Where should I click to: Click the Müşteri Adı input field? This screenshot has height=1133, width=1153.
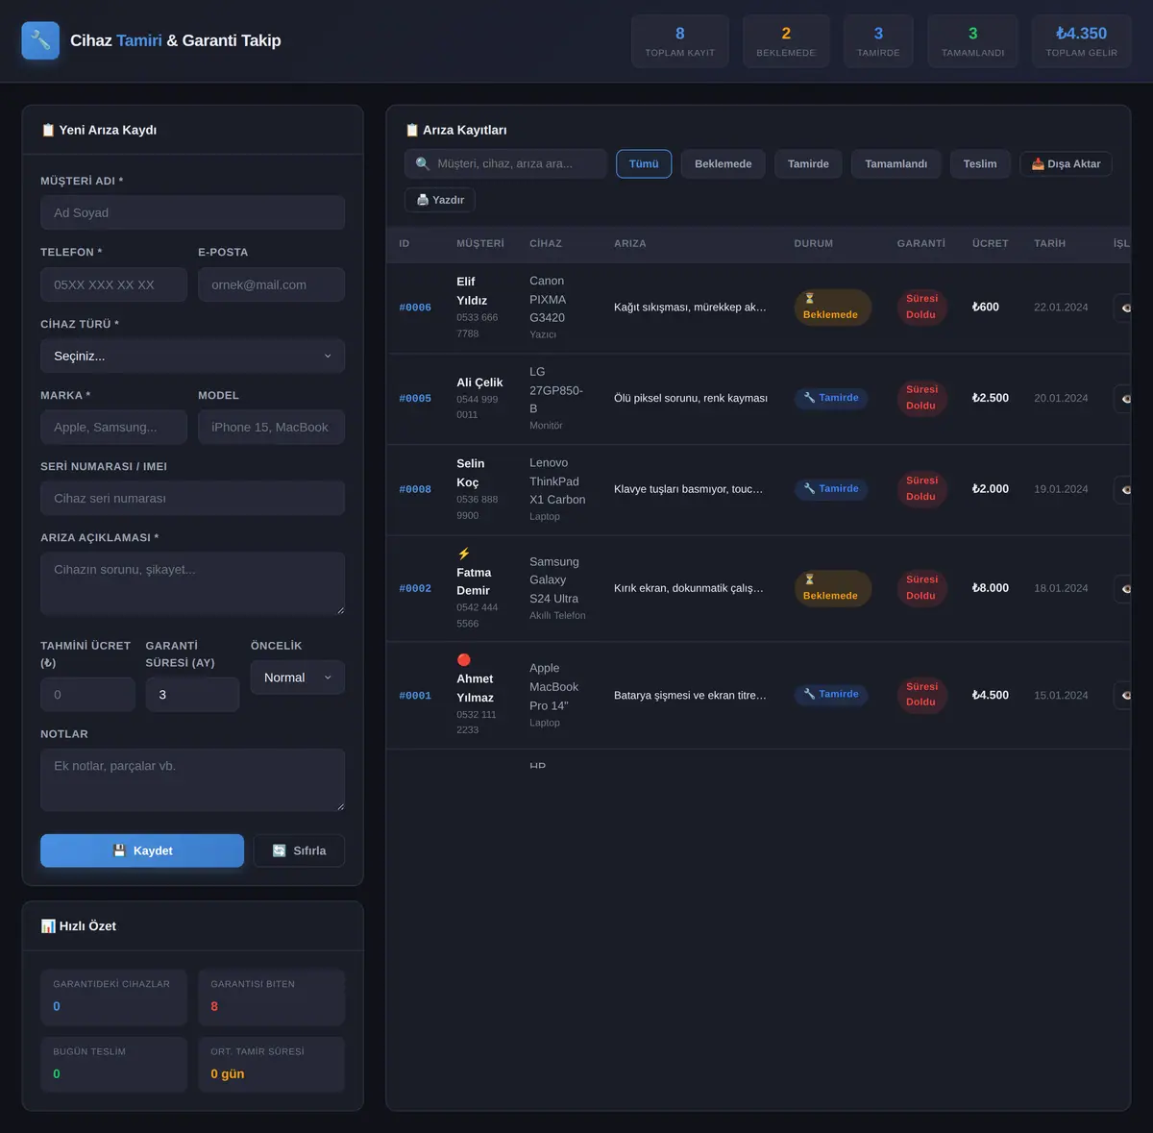[x=192, y=212]
